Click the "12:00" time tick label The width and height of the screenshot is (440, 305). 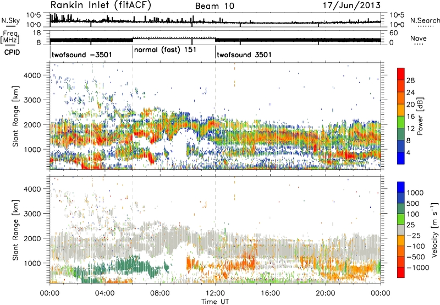point(215,293)
